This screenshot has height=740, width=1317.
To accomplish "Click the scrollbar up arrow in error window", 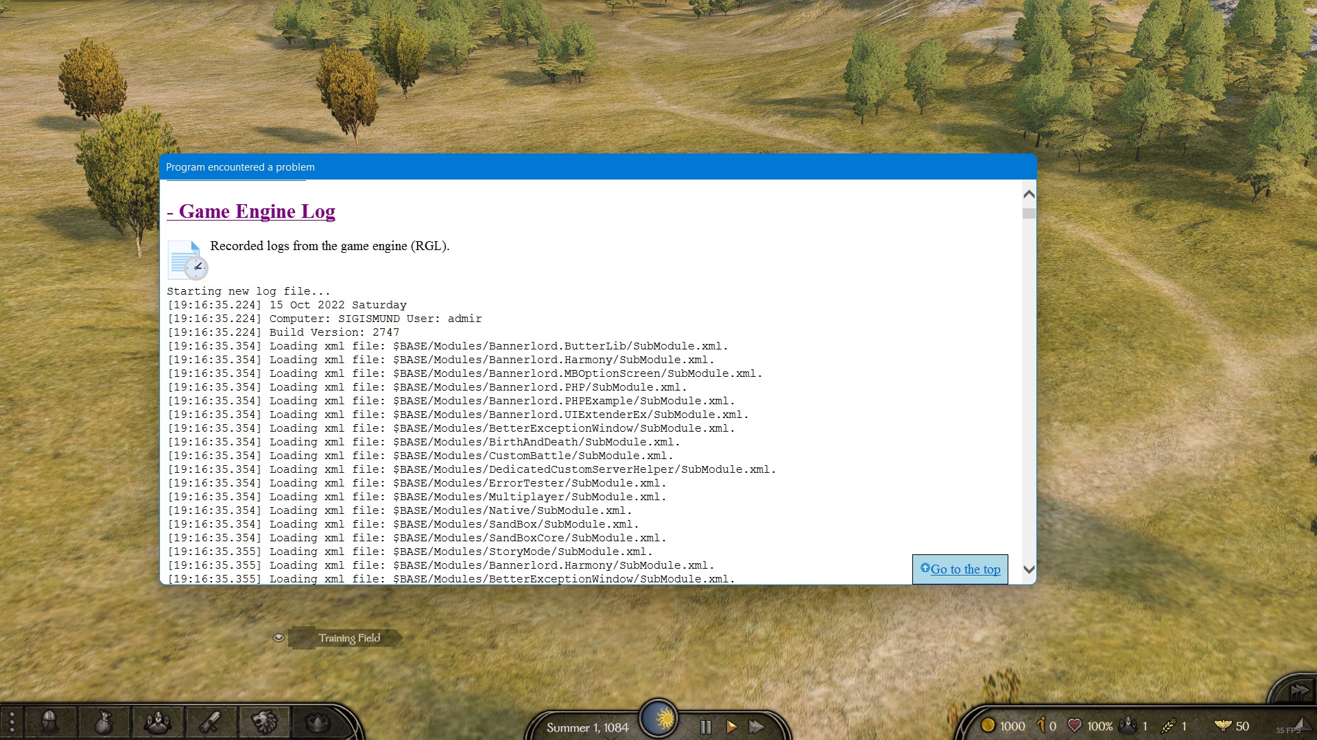I will (x=1029, y=195).
